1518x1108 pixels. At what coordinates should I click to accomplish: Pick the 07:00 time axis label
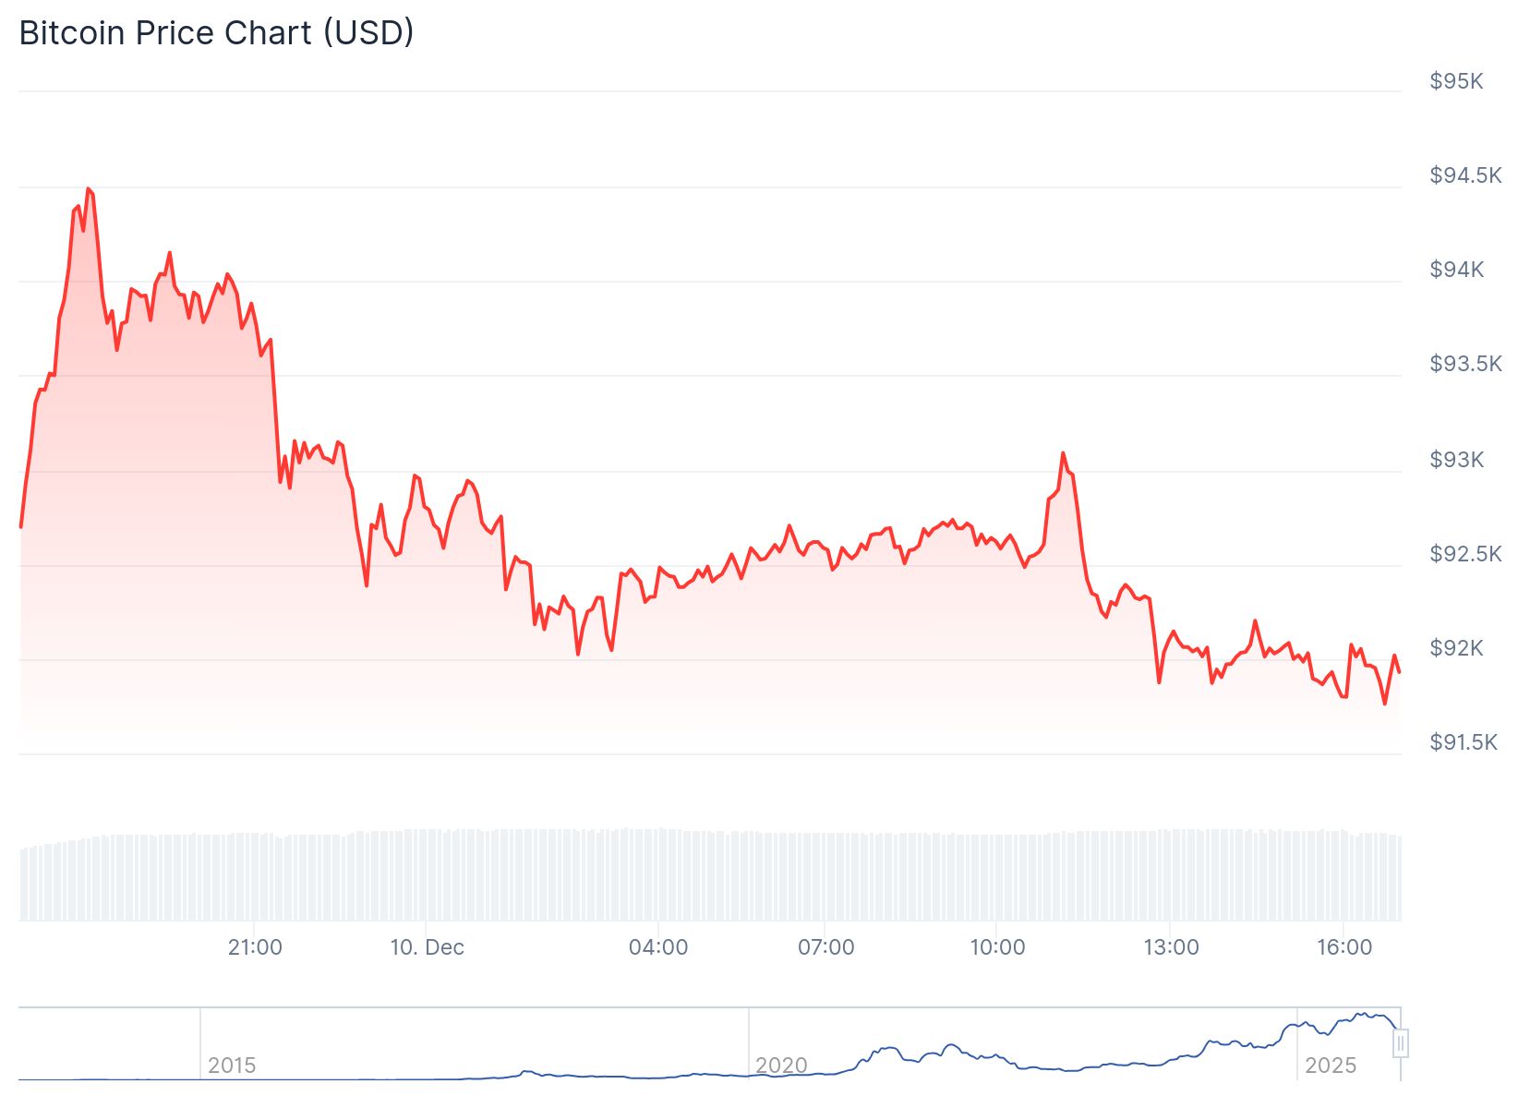click(x=825, y=947)
